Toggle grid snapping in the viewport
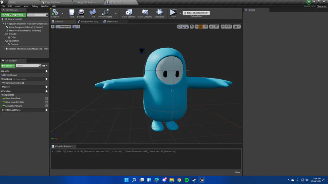Image resolution: width=328 pixels, height=184 pixels. tap(200, 27)
